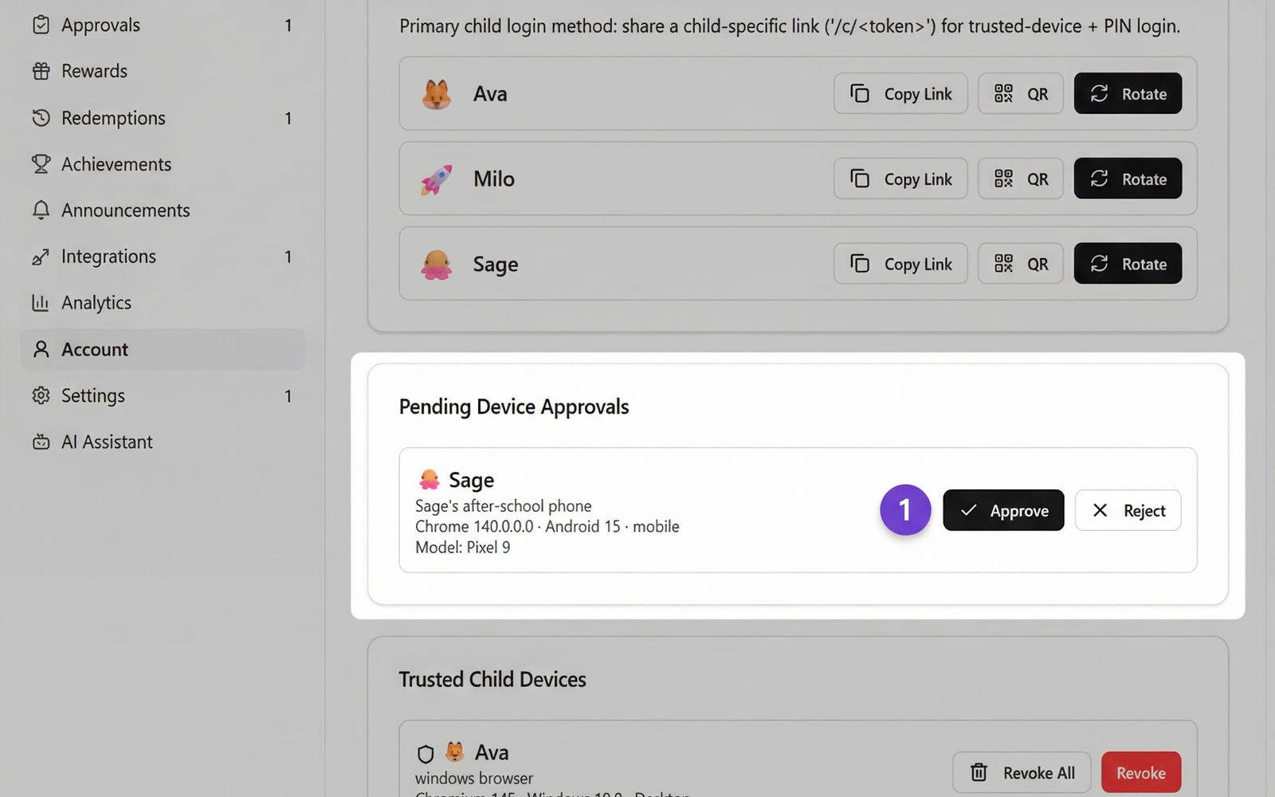Viewport: 1275px width, 797px height.
Task: Click Revoke for Ava's windows browser
Action: pos(1140,771)
